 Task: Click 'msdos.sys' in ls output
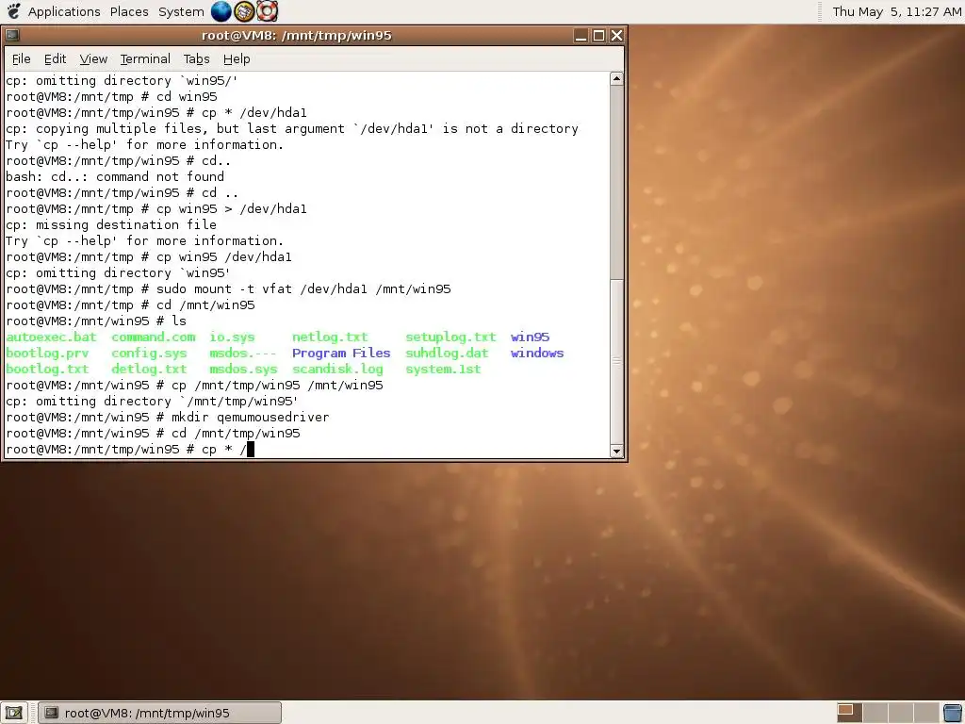tap(243, 370)
